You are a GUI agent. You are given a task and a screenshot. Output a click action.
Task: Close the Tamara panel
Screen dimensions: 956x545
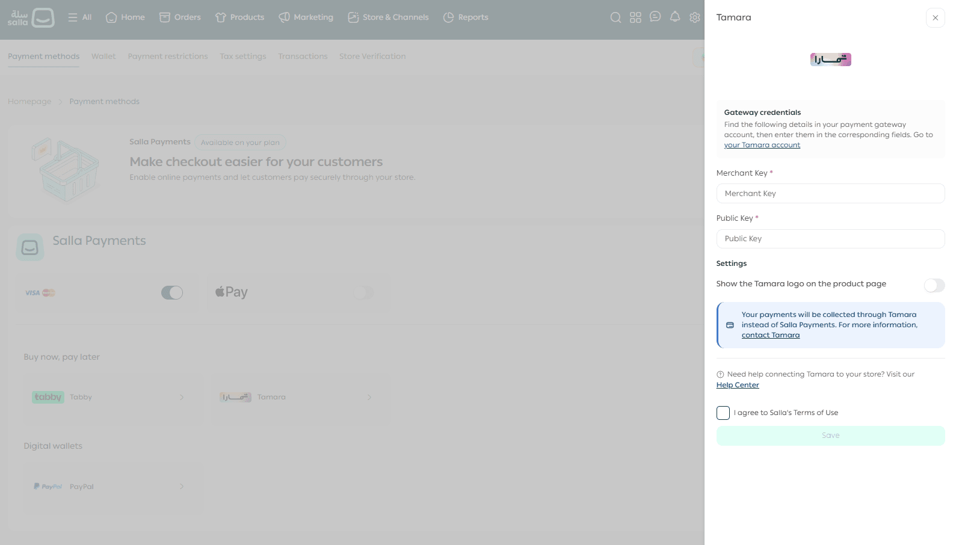935,17
